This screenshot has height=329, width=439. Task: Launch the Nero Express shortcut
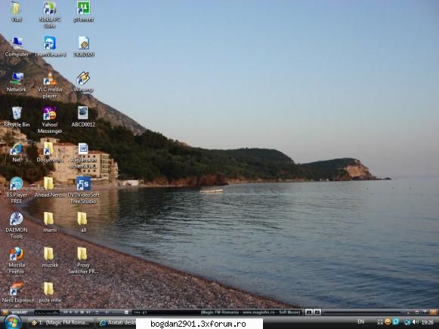[17, 292]
